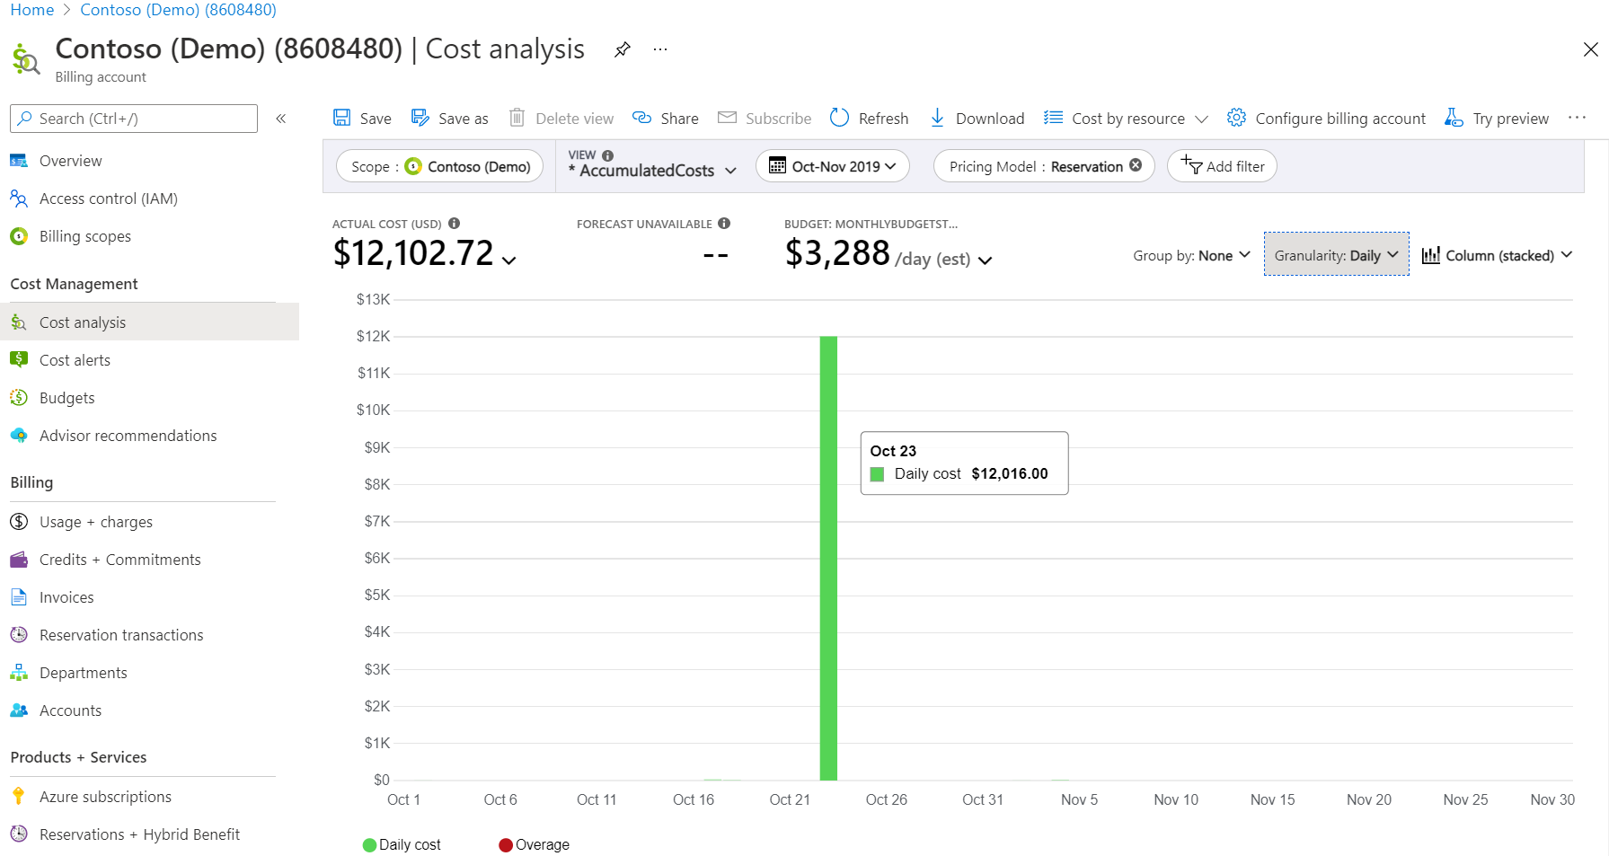This screenshot has height=856, width=1609.
Task: Expand the budget $3,288 per day chevron
Action: click(x=985, y=260)
